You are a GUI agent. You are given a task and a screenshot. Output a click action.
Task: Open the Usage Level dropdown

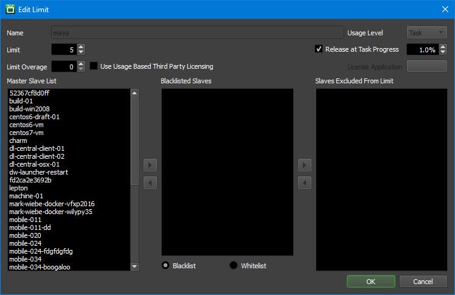[426, 33]
